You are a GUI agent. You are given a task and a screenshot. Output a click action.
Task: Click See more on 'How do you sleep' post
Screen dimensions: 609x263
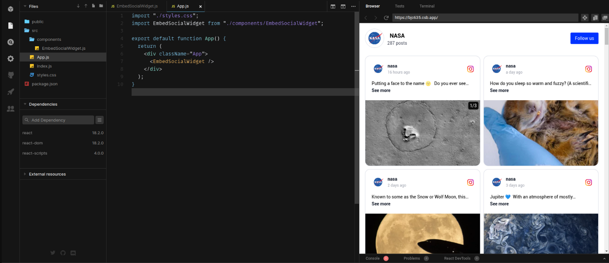point(499,90)
